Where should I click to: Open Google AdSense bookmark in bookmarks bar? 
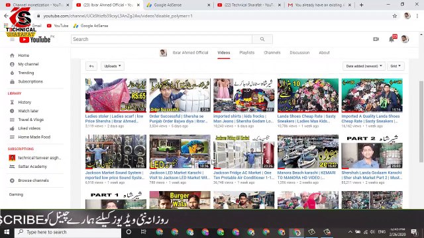click(x=91, y=26)
